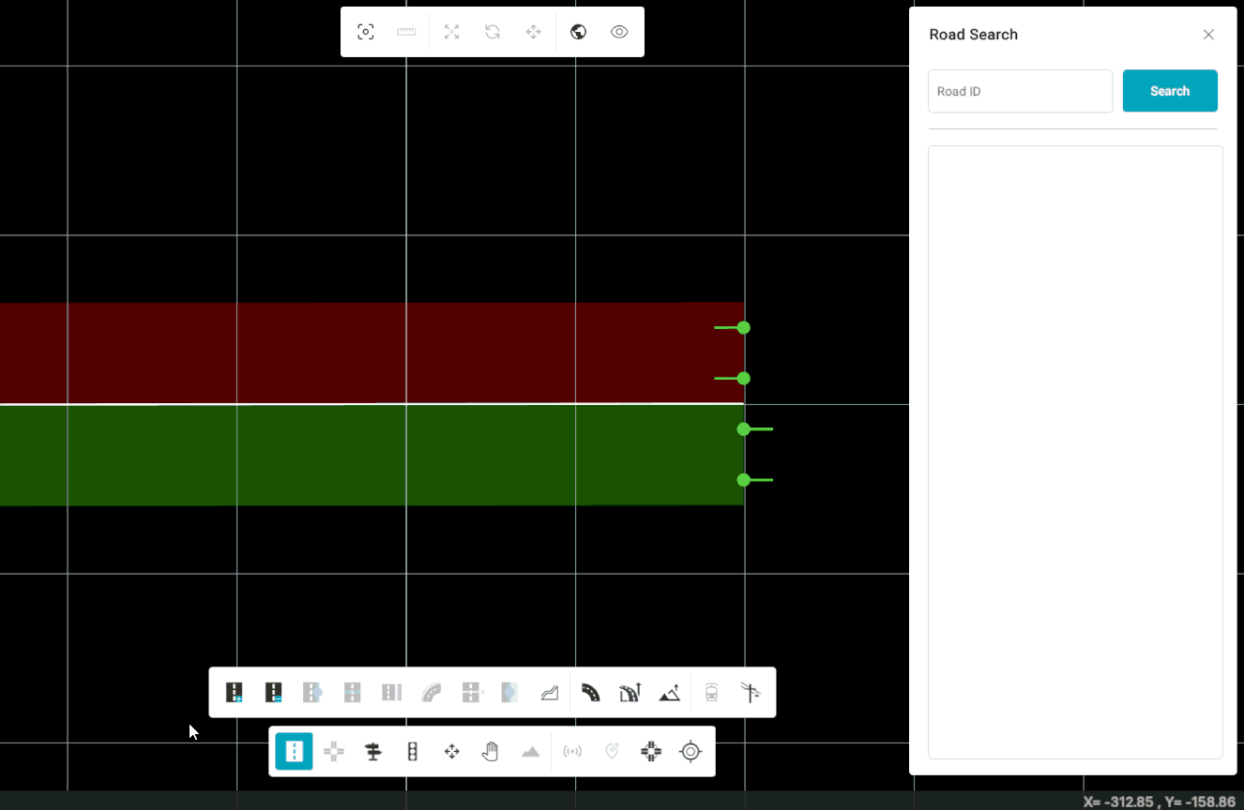Activate the highlighted road mode button
Image resolution: width=1244 pixels, height=810 pixels.
click(294, 752)
